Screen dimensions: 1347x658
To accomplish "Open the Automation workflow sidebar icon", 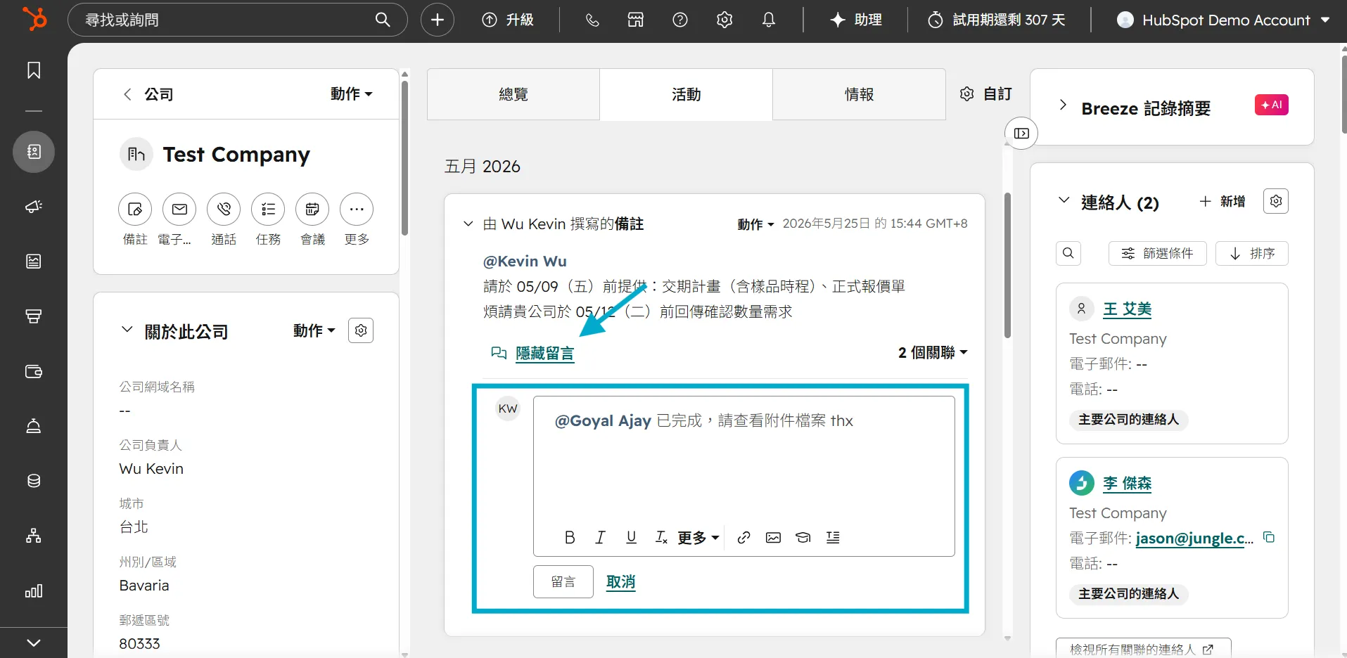I will [34, 536].
